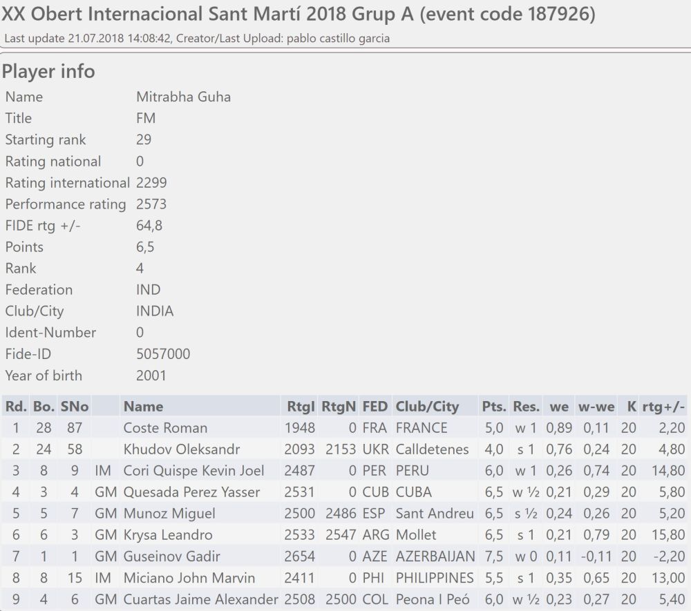
Task: Open Krysa Leandro opponent row
Action: pos(168,535)
